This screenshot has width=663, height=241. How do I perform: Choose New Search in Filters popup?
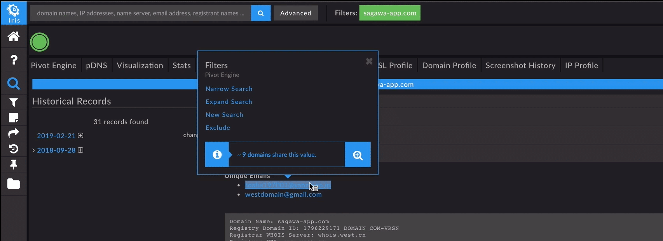[224, 115]
